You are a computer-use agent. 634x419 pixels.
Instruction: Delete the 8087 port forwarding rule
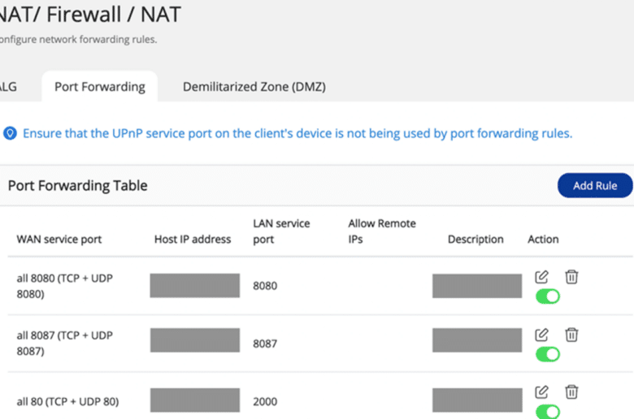point(571,335)
